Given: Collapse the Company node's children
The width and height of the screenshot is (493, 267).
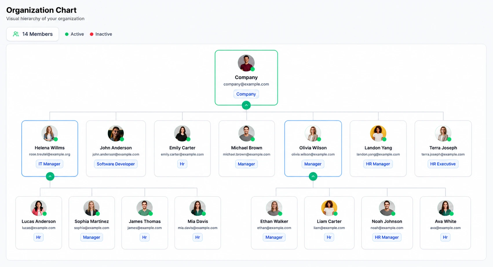Looking at the screenshot, I should coord(246,105).
